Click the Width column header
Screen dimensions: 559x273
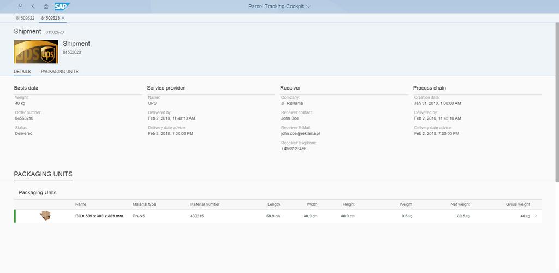(312, 204)
